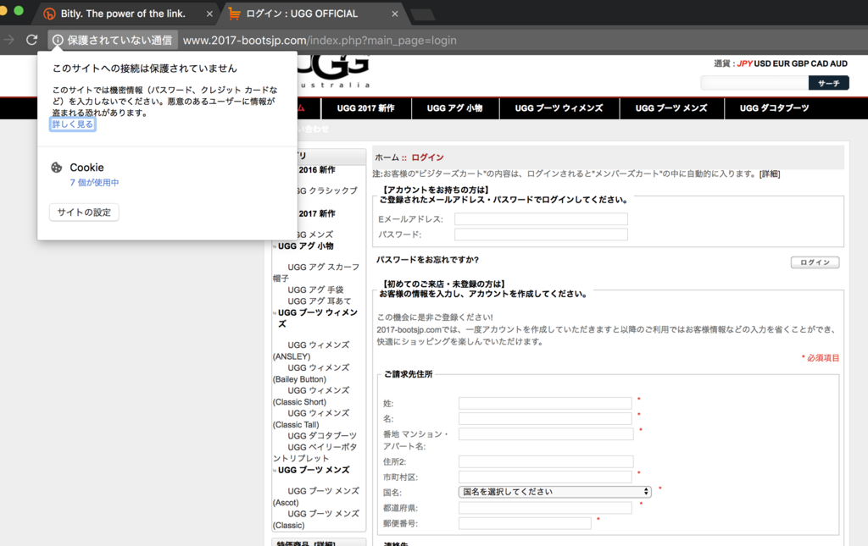Open sidebar link UGG ウィメンズ (Bailey Button)

[311, 373]
